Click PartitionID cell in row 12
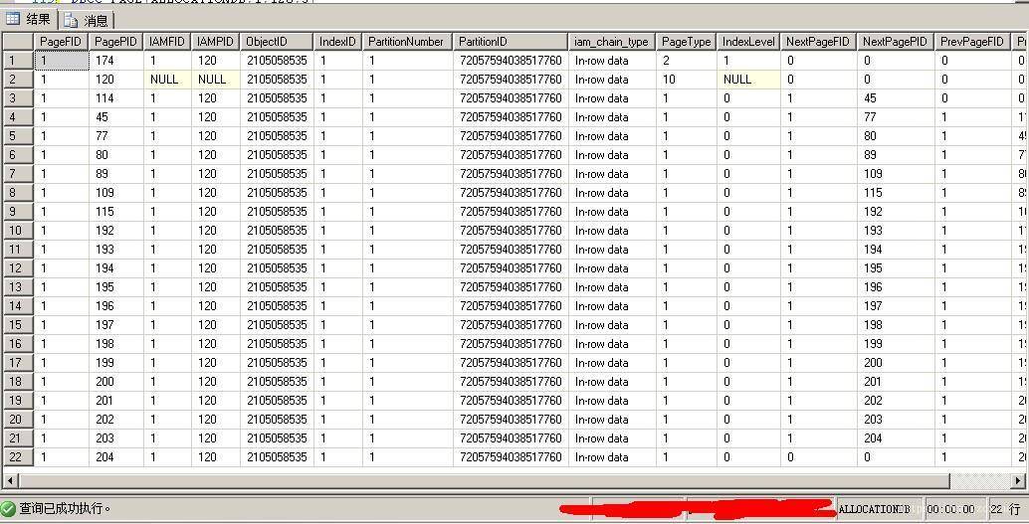The width and height of the screenshot is (1029, 524). coord(511,268)
